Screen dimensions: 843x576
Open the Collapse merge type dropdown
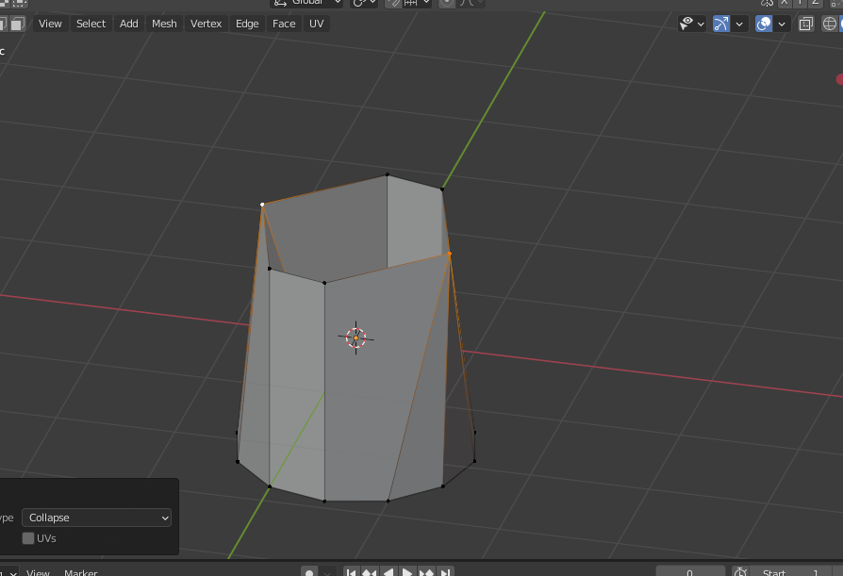coord(97,518)
